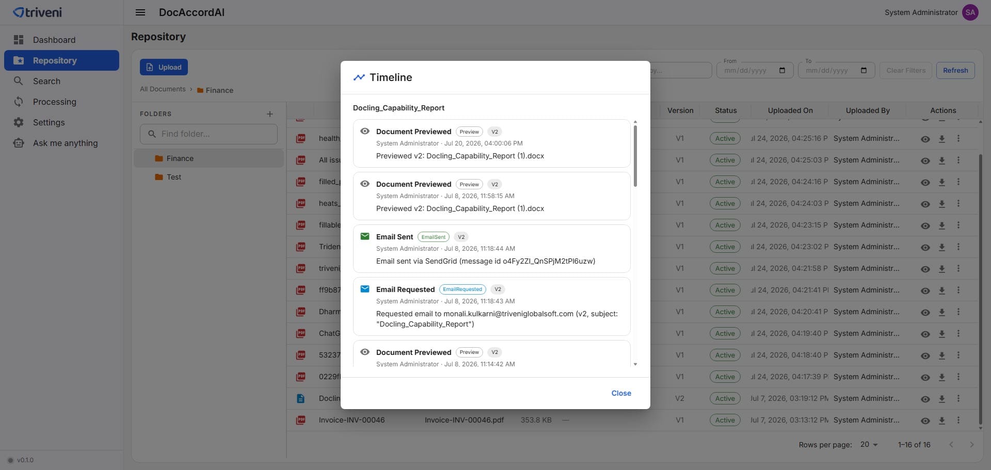Click the Settings gear icon
The image size is (991, 470).
pos(19,122)
